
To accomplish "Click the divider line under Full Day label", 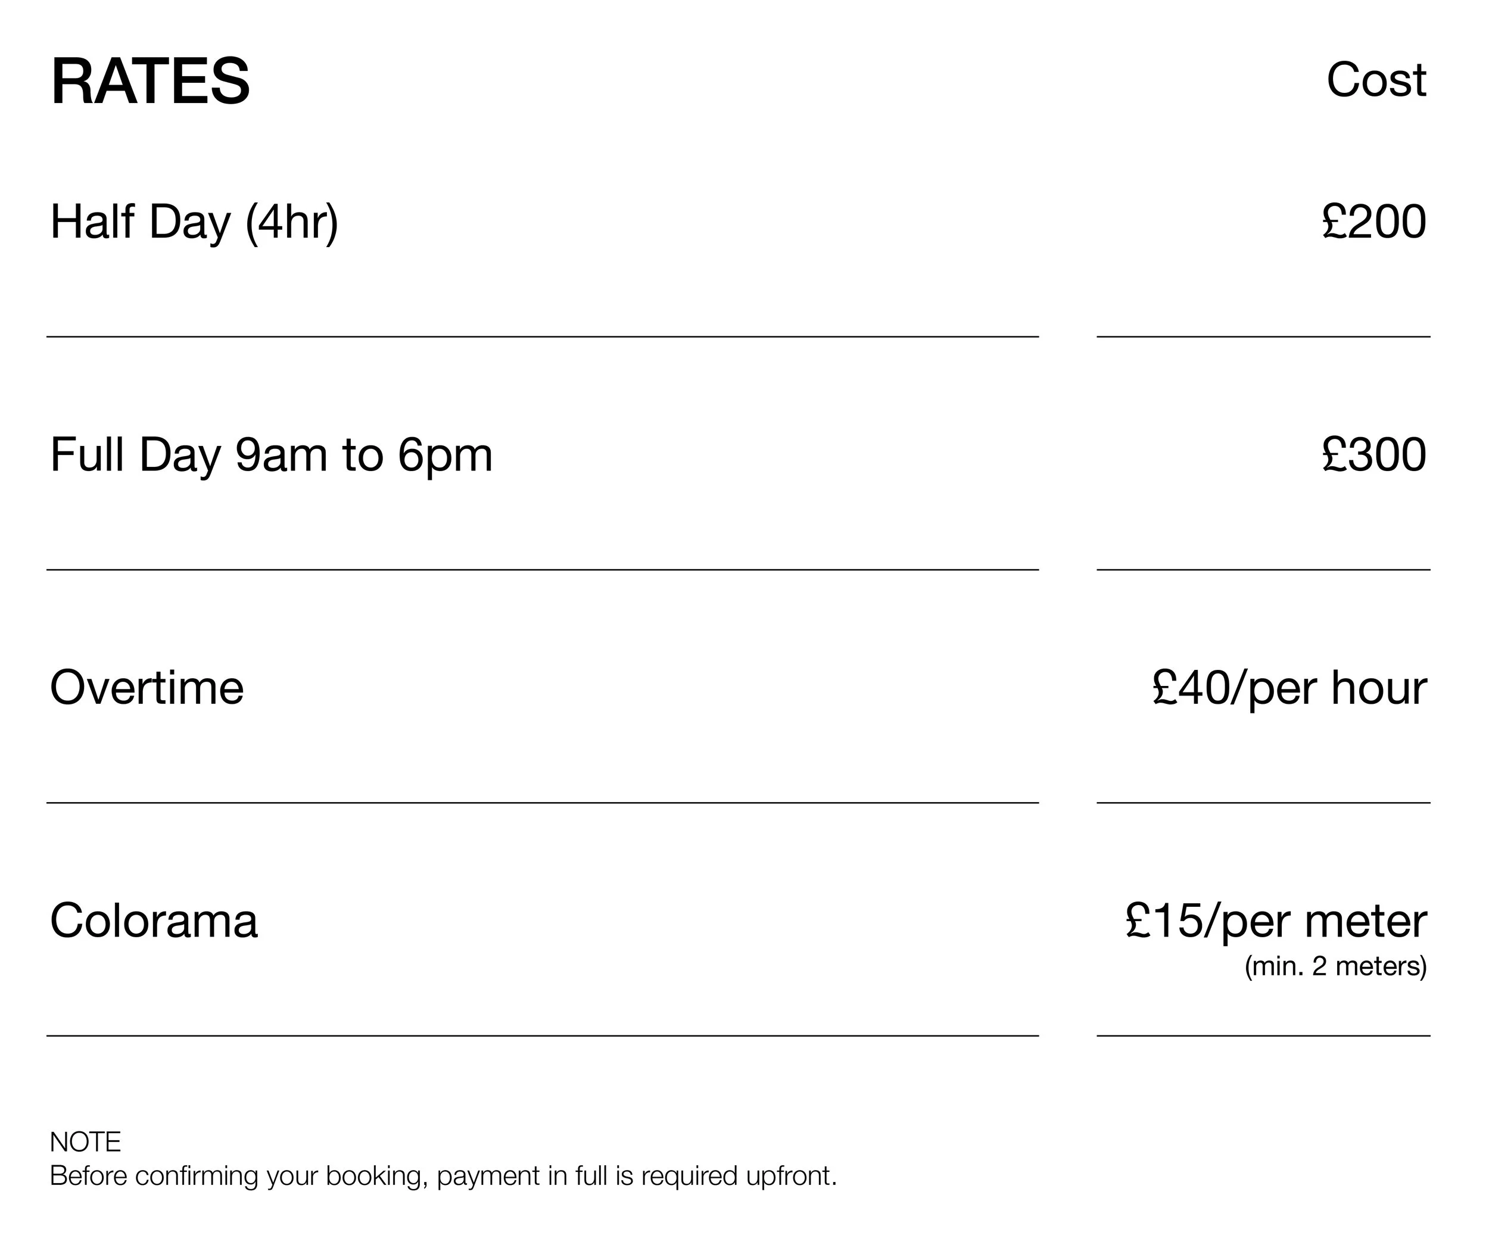I will coord(543,570).
